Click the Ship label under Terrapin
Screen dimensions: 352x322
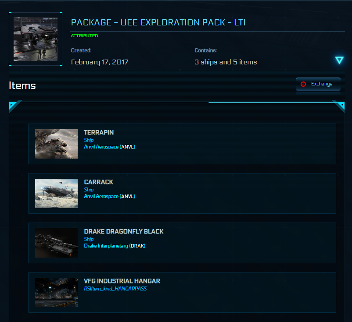pyautogui.click(x=89, y=140)
